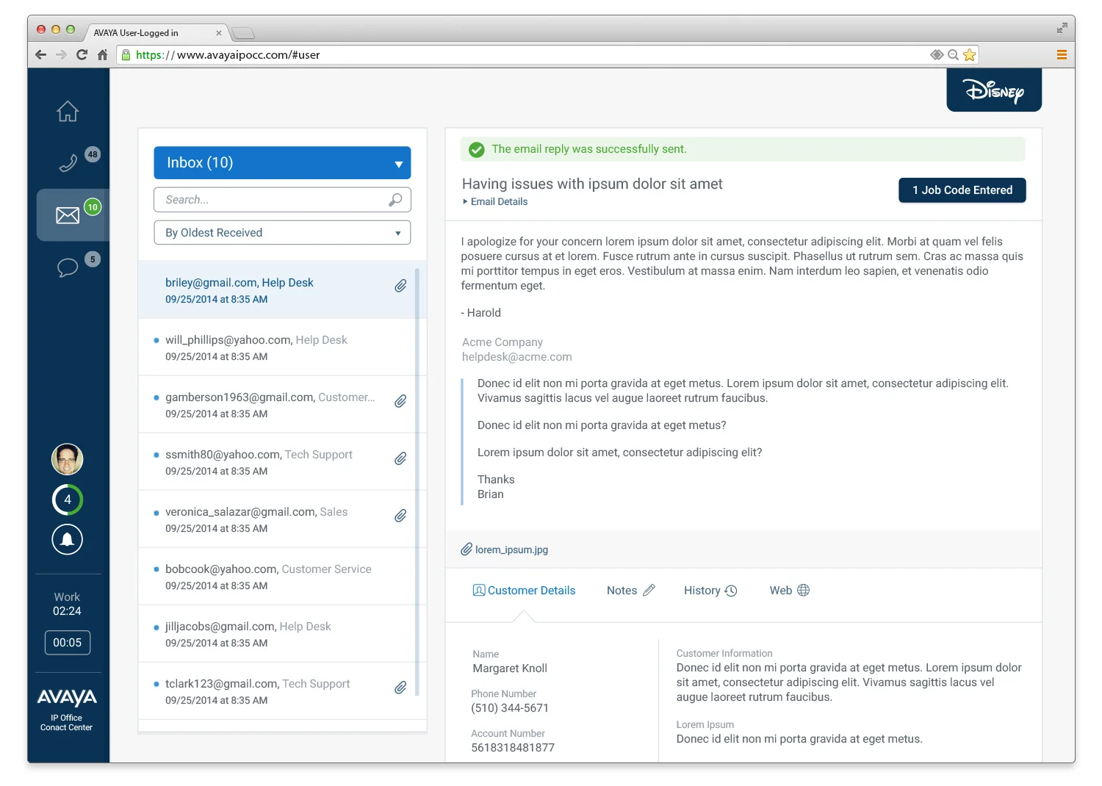
Task: Open the phone calls icon with 48 badge
Action: (68, 162)
